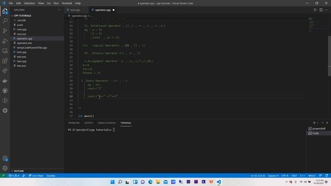
Task: Split the editor to the right
Action: (x=321, y=10)
